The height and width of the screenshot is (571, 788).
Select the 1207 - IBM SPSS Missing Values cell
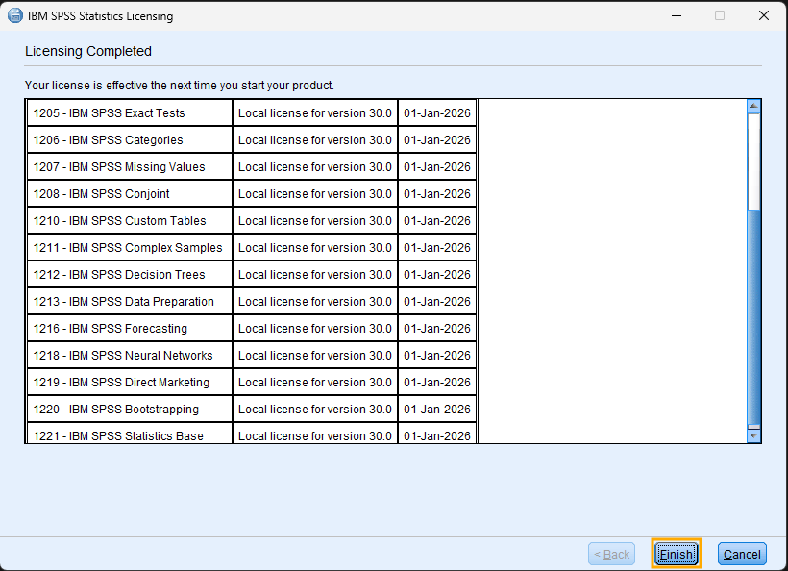pos(130,167)
